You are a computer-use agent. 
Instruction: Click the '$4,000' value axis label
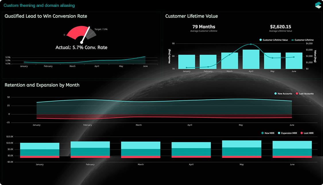(x=309, y=44)
